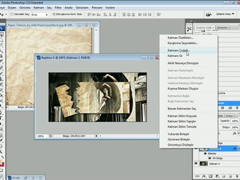Click the distribute bottom edges icon

[133, 14]
